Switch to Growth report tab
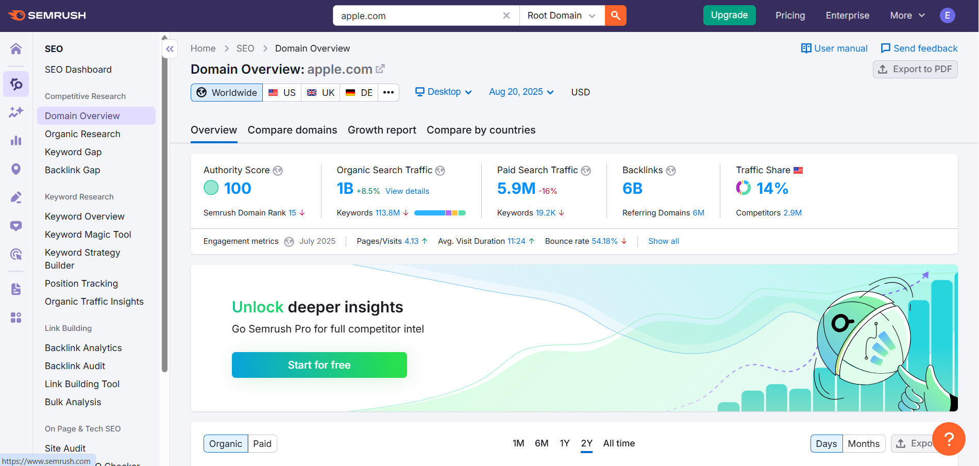The image size is (979, 466). (x=382, y=130)
